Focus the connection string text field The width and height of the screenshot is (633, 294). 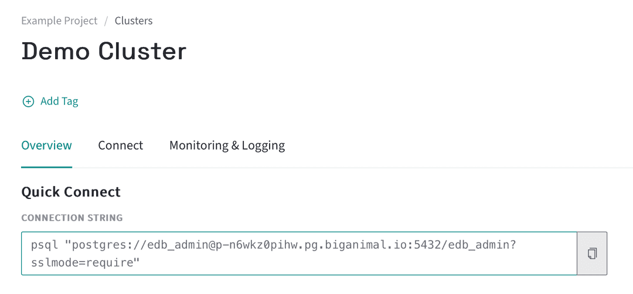pyautogui.click(x=299, y=254)
